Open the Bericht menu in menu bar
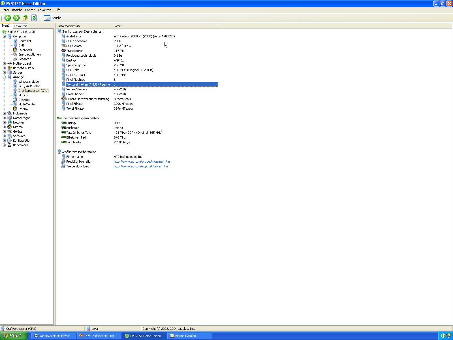This screenshot has width=453, height=340. [x=30, y=10]
